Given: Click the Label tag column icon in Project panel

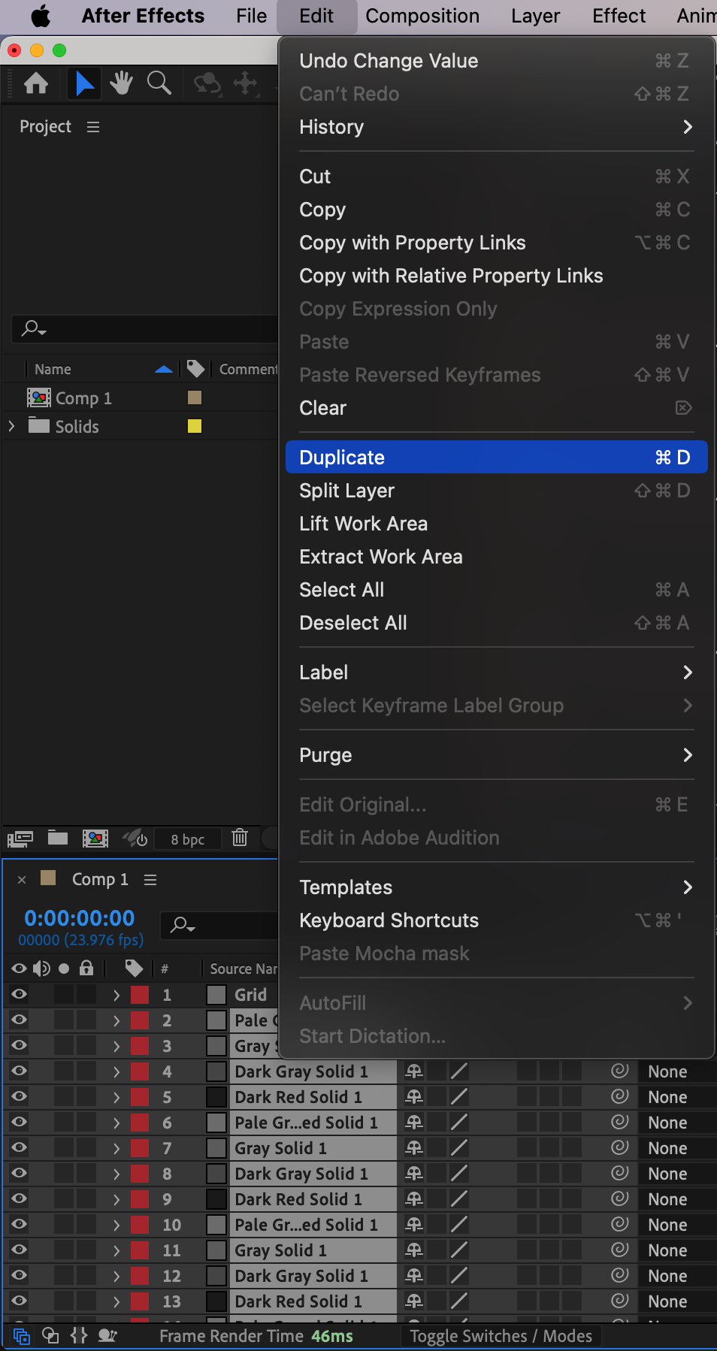Looking at the screenshot, I should (x=195, y=368).
